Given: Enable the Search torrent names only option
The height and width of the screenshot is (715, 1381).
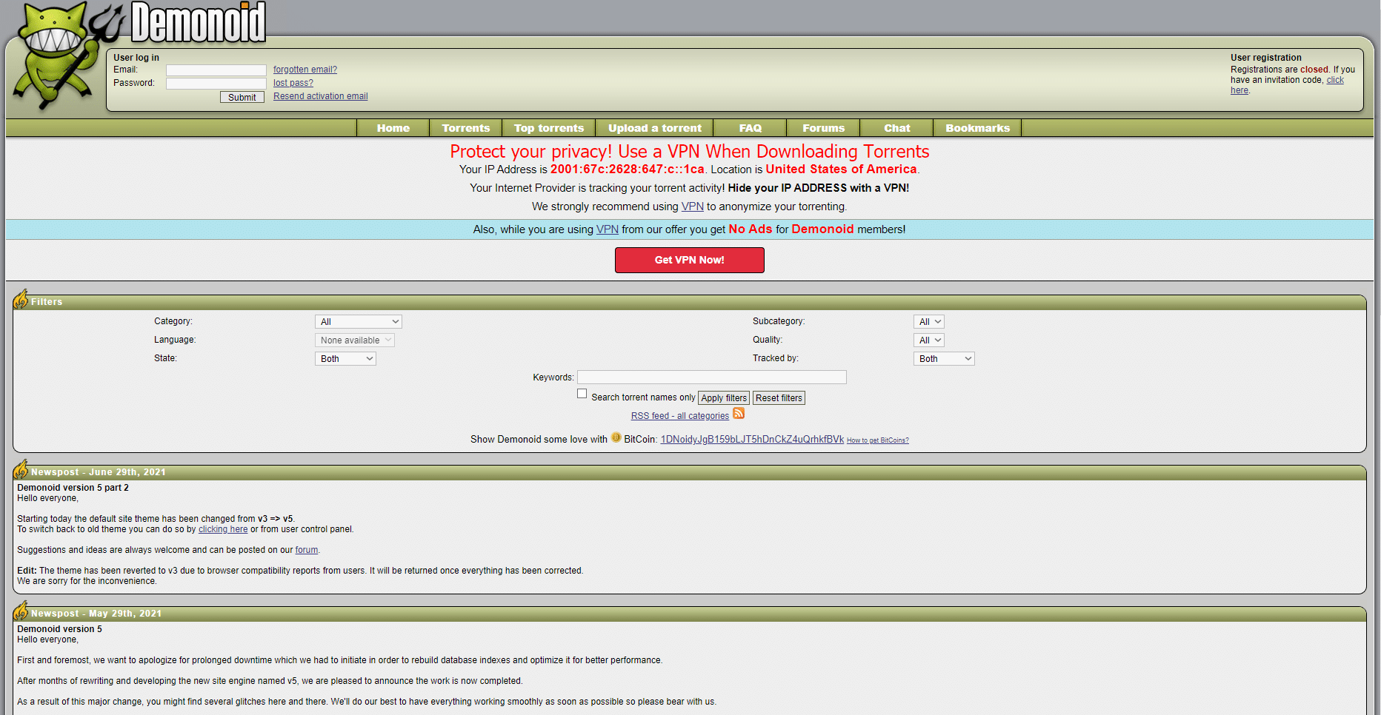Looking at the screenshot, I should (582, 393).
